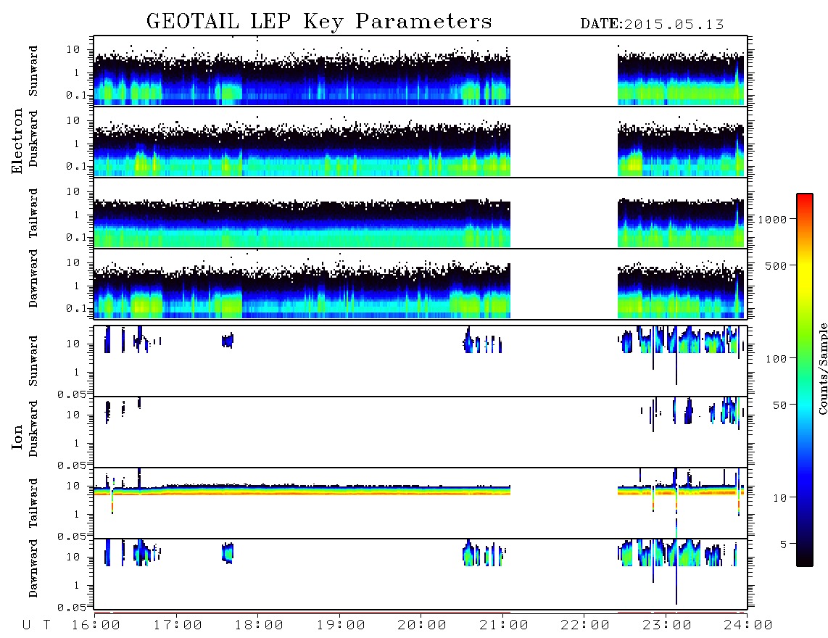The image size is (828, 638).
Task: Click the colorbar's 5 tick label
Action: [784, 544]
